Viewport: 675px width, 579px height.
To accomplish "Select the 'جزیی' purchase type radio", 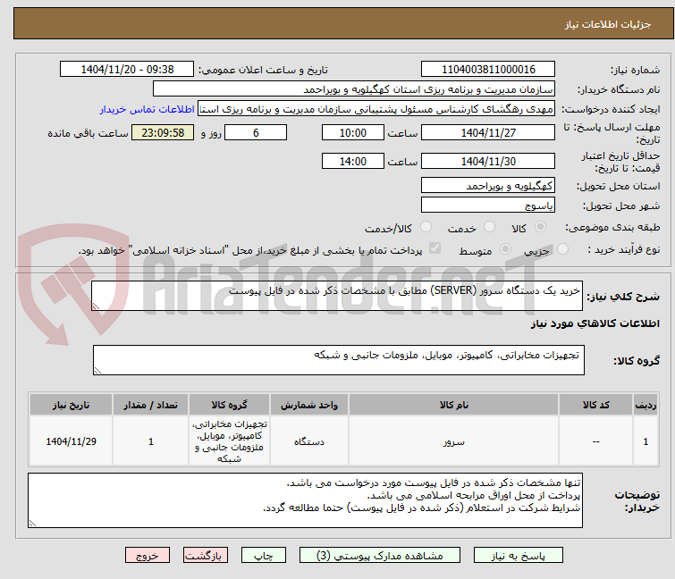I will (562, 249).
